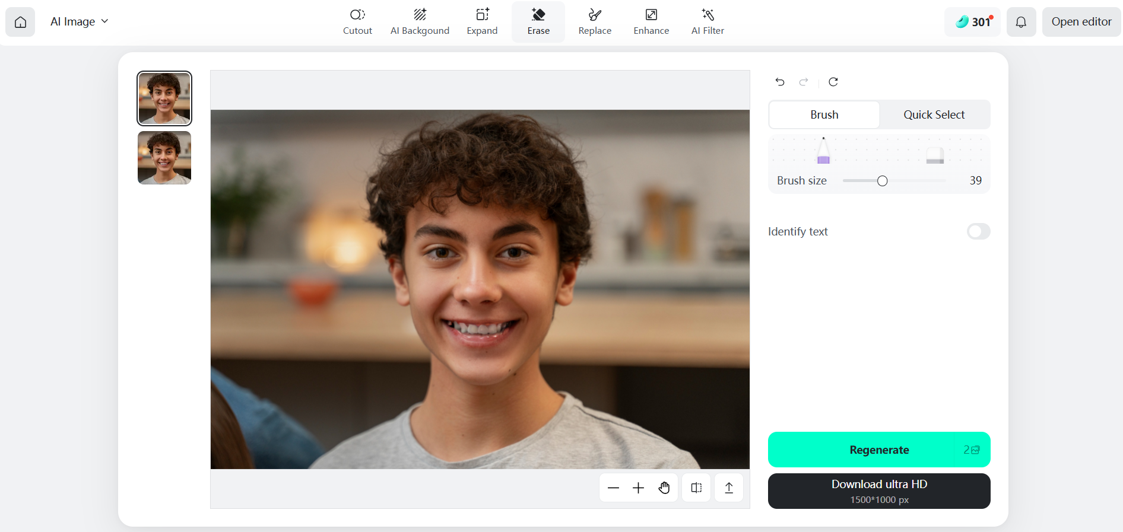
Task: Switch to the Brush tab
Action: click(x=824, y=114)
